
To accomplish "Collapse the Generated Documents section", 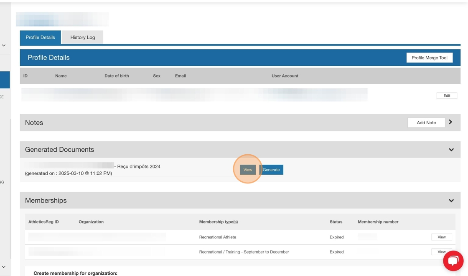I will coord(451,150).
